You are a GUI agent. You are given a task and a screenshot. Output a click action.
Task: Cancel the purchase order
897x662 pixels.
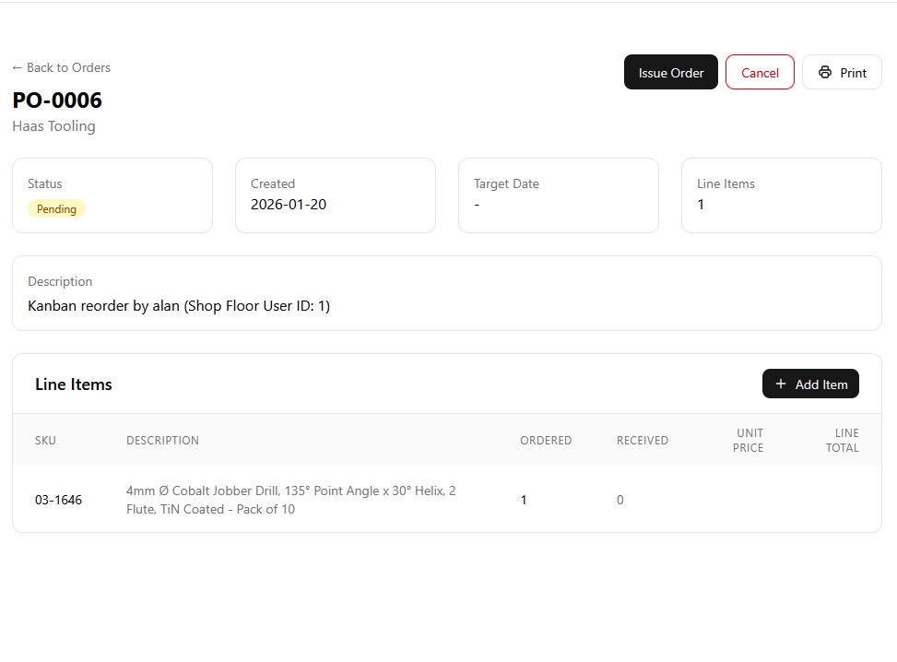(760, 72)
